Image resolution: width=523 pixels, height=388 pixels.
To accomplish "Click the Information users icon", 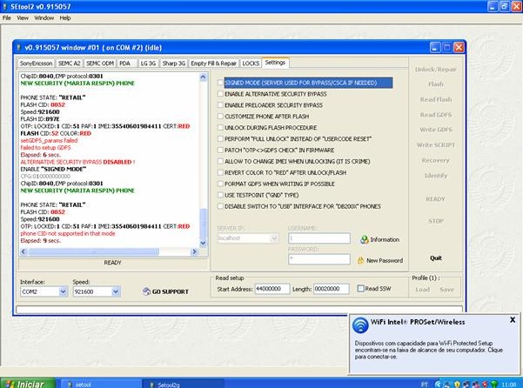I will 365,239.
